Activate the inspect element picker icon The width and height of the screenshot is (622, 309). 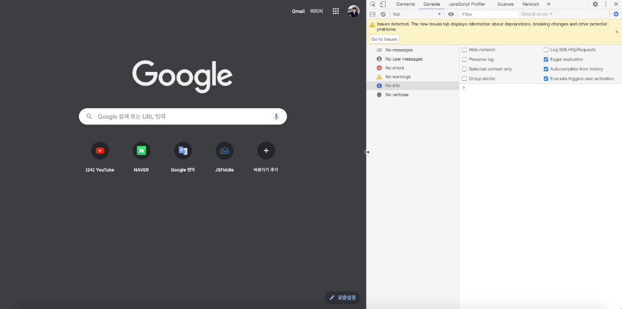[373, 5]
